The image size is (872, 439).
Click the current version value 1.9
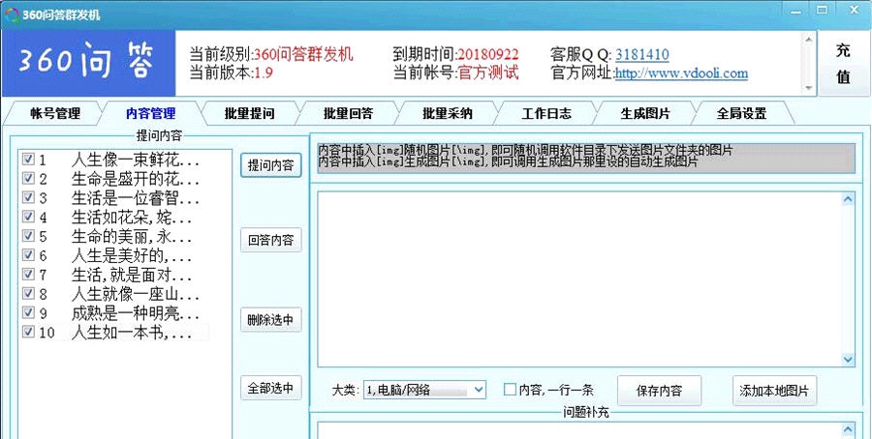[264, 73]
